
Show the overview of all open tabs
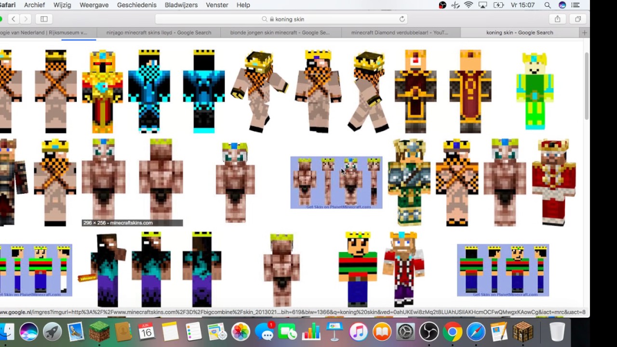click(x=577, y=19)
